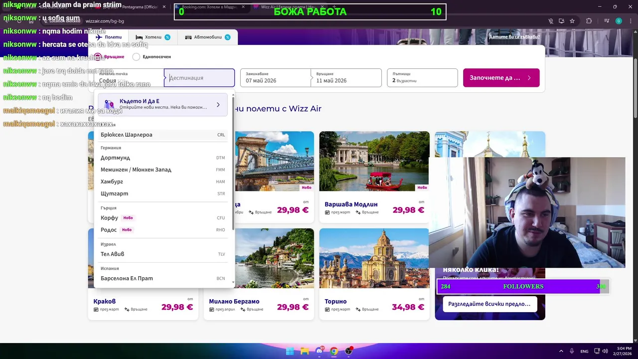Click the Започнете да search button
This screenshot has width=638, height=359.
pyautogui.click(x=501, y=78)
